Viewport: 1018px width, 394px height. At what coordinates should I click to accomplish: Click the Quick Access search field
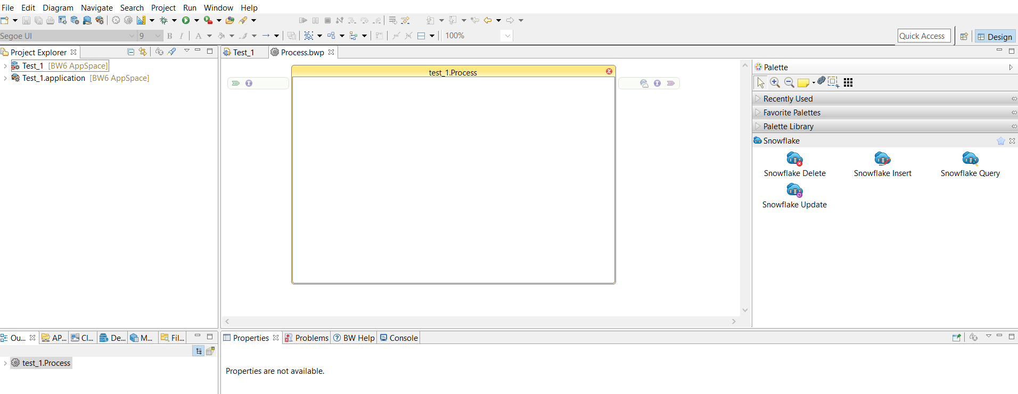tap(924, 36)
